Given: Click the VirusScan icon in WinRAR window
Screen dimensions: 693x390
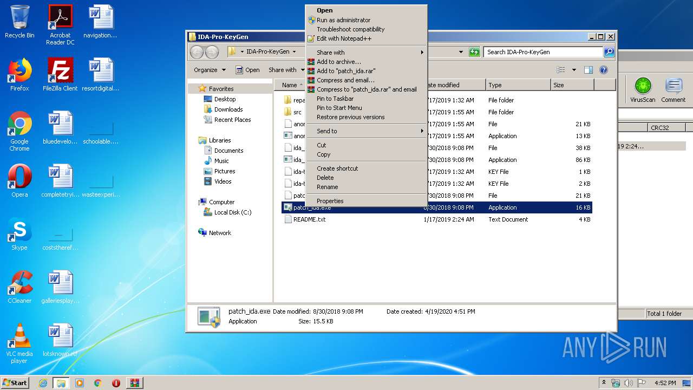Looking at the screenshot, I should [x=643, y=90].
